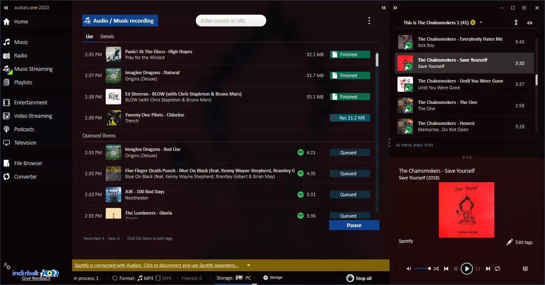Click the pencil Edit tags icon
Image resolution: width=545 pixels, height=285 pixels.
point(509,242)
